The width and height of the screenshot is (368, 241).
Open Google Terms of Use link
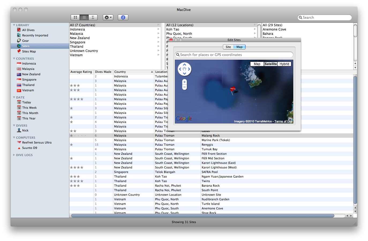[283, 122]
